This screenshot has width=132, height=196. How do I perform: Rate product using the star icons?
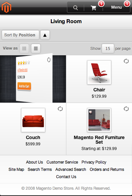click(x=24, y=63)
